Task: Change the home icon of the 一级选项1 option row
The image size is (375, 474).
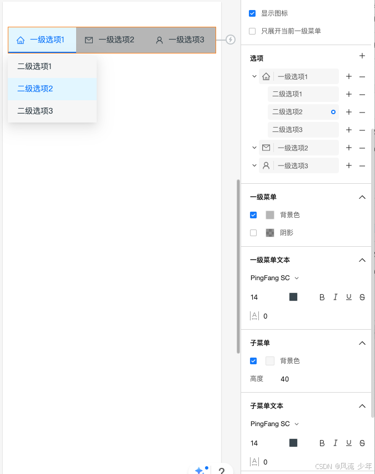Action: 266,76
